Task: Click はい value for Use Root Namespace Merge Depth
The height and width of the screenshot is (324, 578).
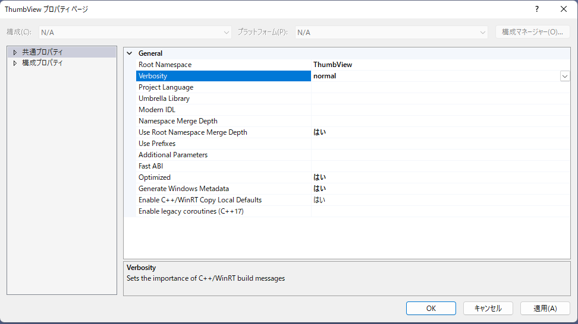Action: click(319, 132)
